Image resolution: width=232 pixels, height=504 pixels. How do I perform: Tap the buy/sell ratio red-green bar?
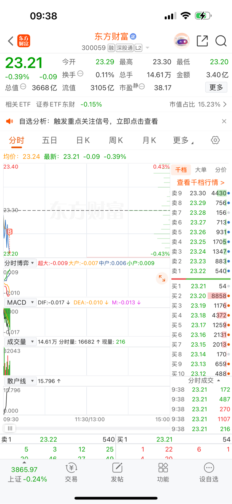201,279
